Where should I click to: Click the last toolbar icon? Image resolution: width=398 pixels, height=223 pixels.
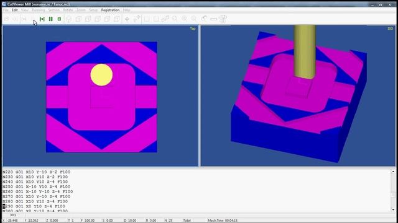pos(223,19)
